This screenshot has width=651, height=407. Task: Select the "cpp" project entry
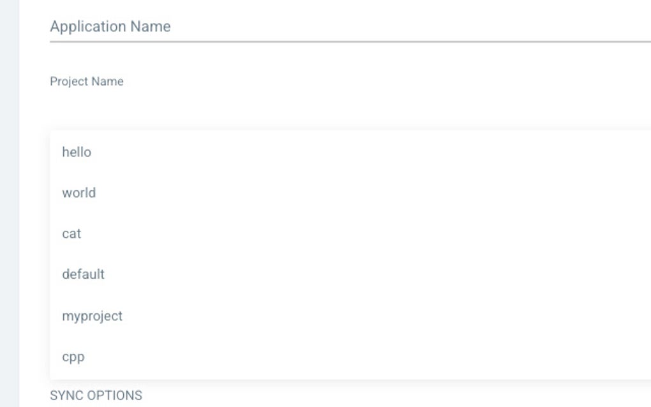(x=73, y=357)
